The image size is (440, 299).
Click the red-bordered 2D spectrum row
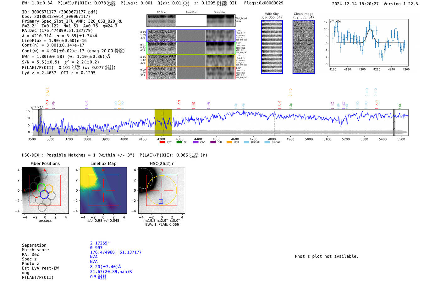click(x=191, y=73)
